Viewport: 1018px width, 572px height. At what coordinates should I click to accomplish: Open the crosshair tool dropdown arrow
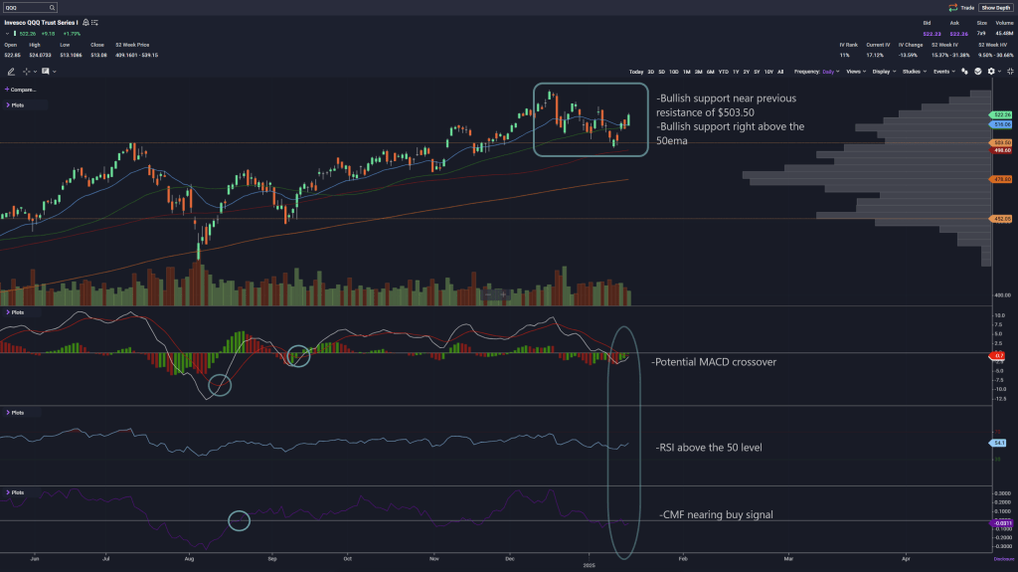[35, 72]
